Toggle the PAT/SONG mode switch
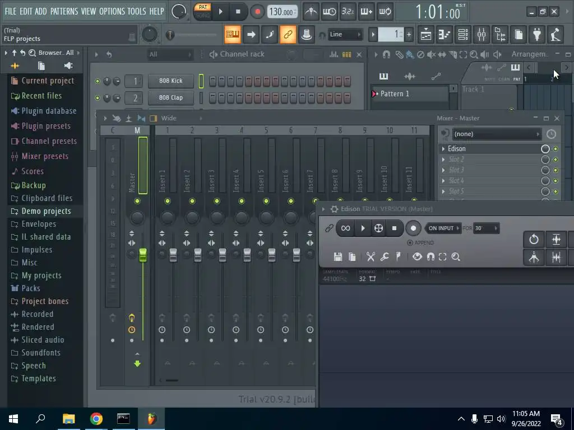574x430 pixels. pyautogui.click(x=203, y=11)
